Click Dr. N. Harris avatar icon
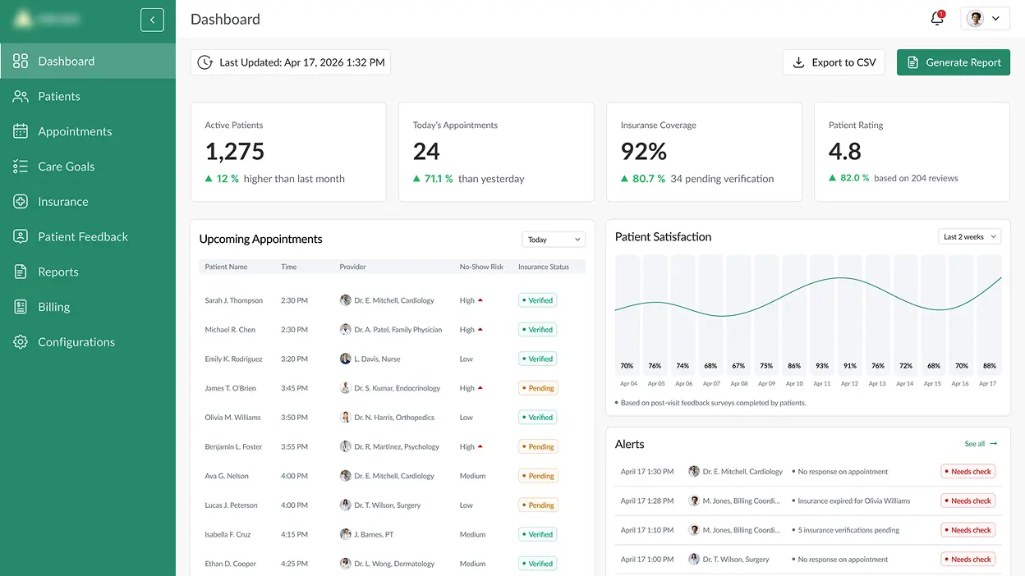The image size is (1025, 576). [345, 418]
